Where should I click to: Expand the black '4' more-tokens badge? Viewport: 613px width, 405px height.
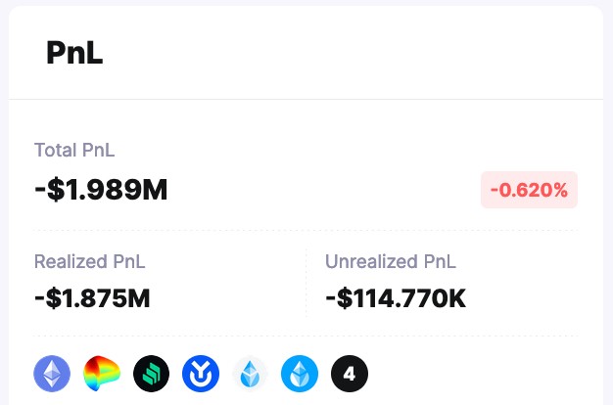[x=350, y=372]
